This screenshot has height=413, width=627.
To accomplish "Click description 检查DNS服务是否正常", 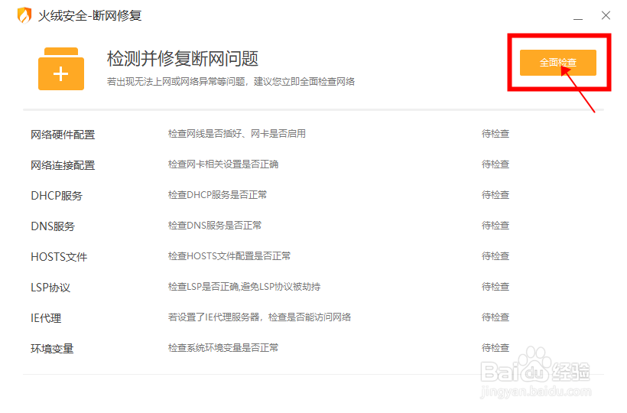I will (x=214, y=226).
